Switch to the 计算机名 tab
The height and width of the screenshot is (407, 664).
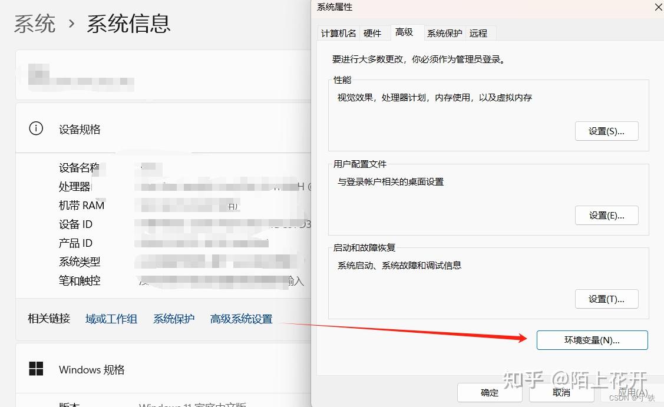pyautogui.click(x=338, y=33)
